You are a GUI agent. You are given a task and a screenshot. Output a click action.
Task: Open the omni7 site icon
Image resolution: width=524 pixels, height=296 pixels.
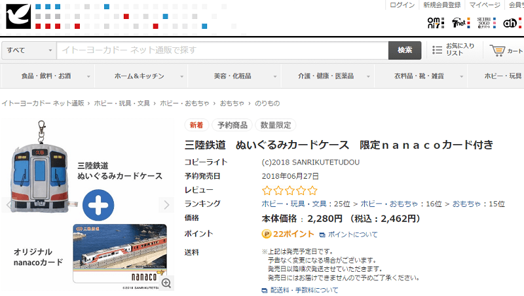tap(436, 23)
